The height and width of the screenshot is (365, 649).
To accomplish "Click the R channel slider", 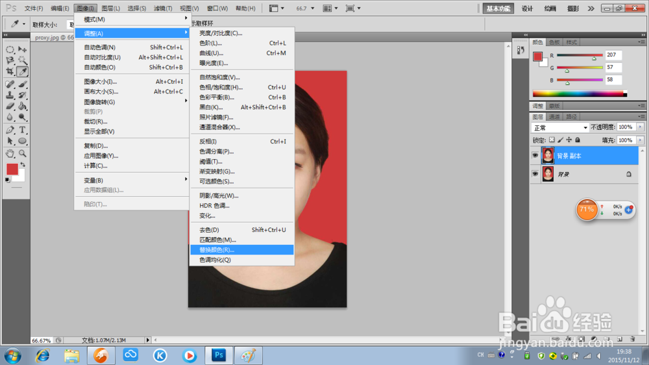I will [580, 55].
